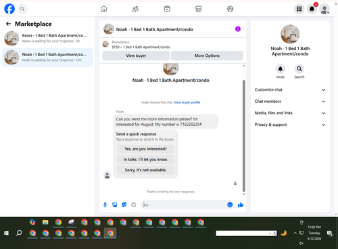Click the gray user avatar beside quick responses
The width and height of the screenshot is (338, 249).
coord(107,175)
